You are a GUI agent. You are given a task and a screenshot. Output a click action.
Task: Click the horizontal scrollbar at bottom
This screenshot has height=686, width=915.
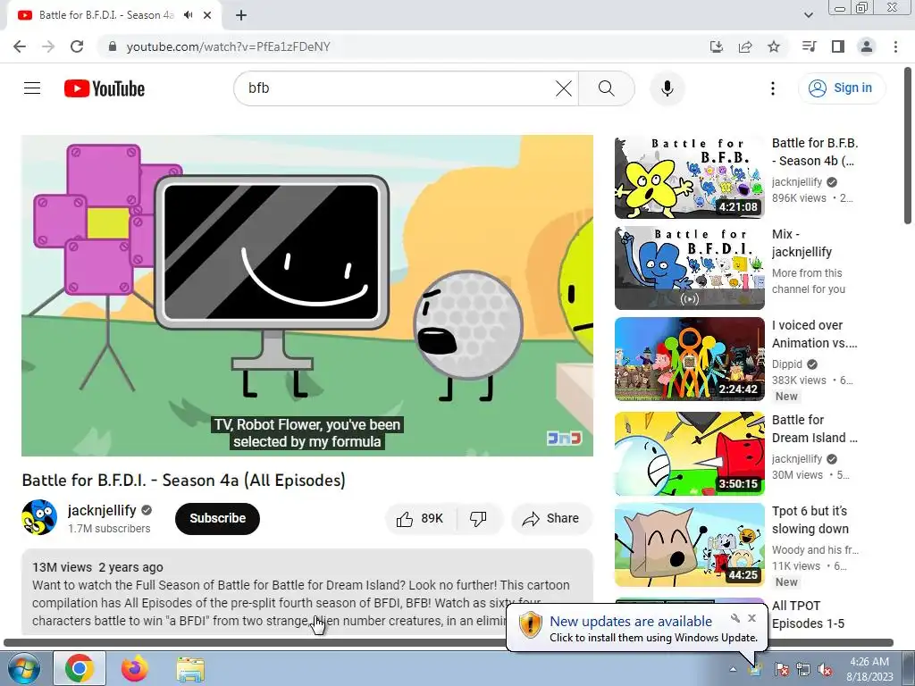point(449,642)
